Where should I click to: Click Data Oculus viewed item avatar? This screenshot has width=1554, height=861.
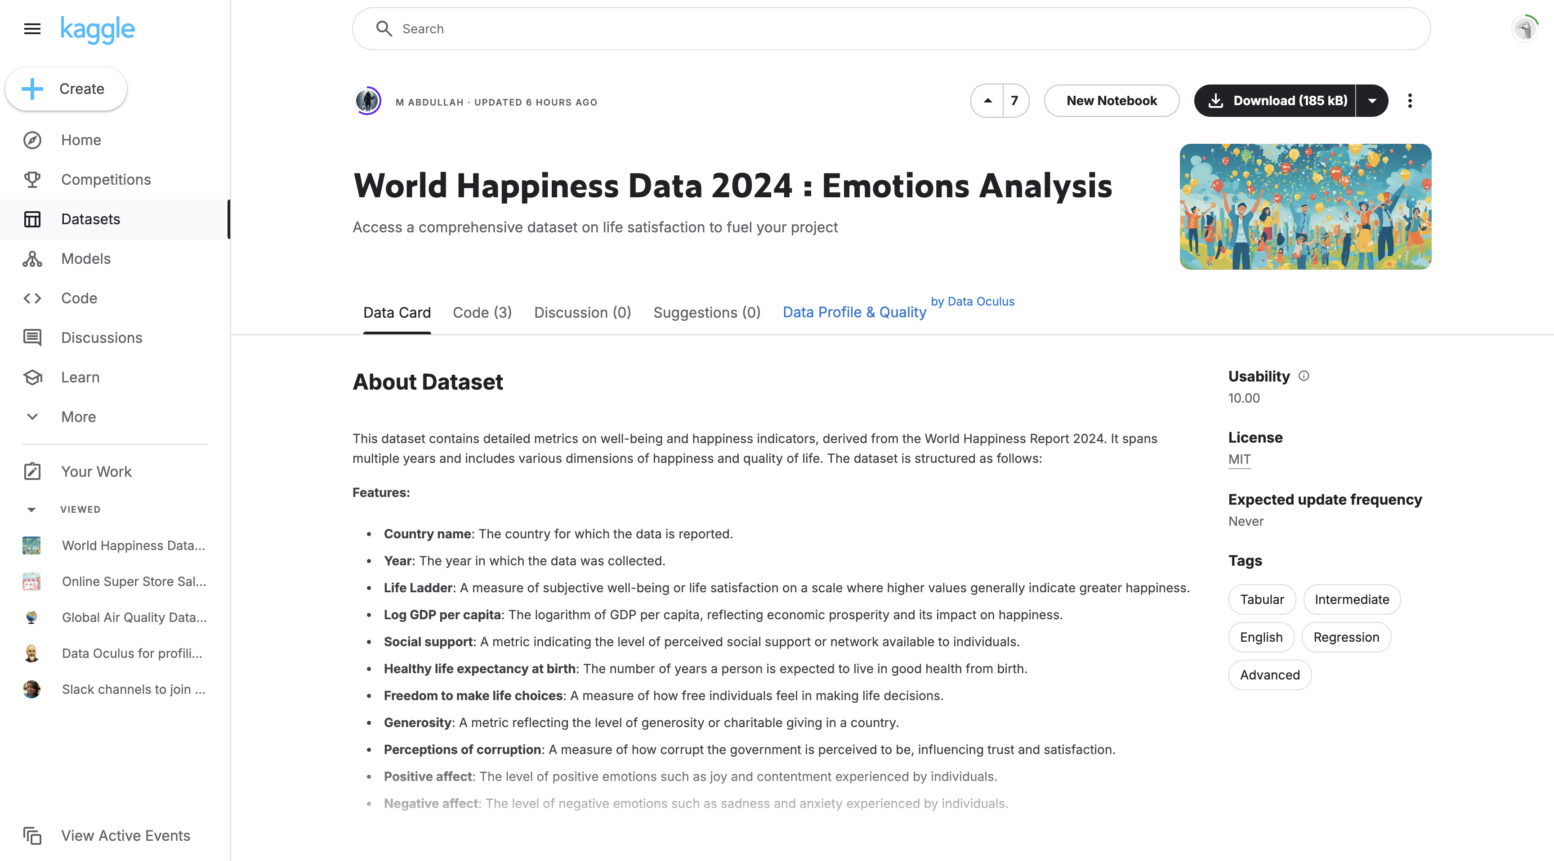31,653
